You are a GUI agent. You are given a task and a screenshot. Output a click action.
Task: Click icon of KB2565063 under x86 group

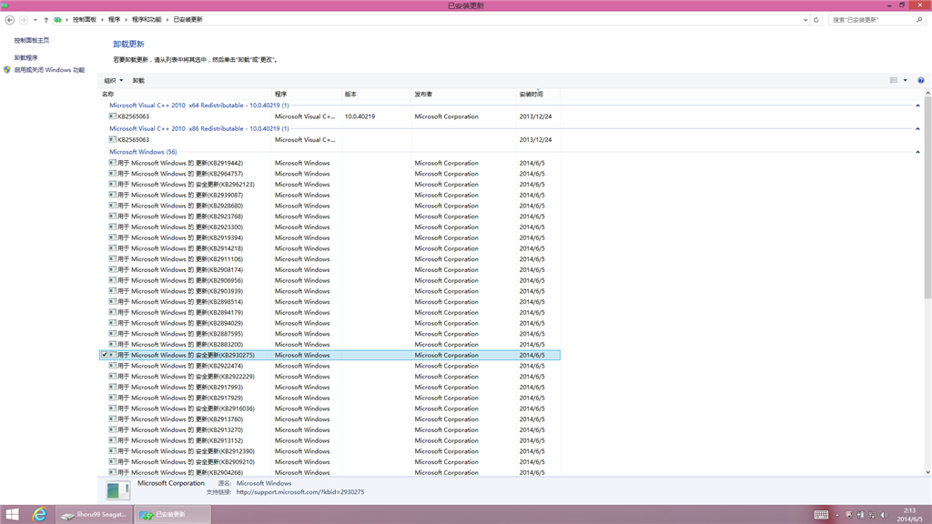coord(112,139)
